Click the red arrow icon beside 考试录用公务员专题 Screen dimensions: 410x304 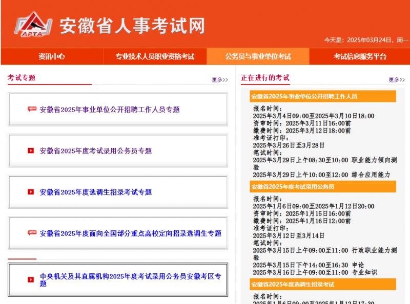coord(31,150)
